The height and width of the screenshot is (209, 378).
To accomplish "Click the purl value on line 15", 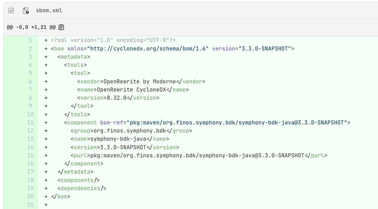I will (x=197, y=155).
